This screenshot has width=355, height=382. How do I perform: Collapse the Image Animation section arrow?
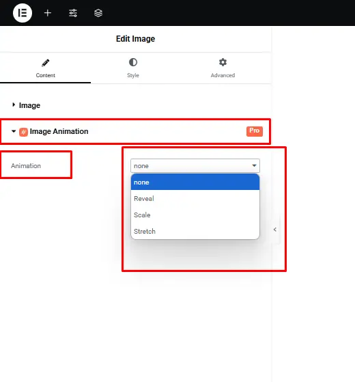pyautogui.click(x=14, y=131)
